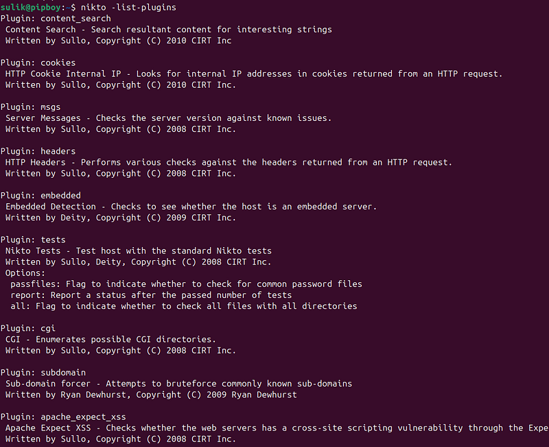Click the Plugin: embedded heading
549x447 pixels.
coord(40,195)
